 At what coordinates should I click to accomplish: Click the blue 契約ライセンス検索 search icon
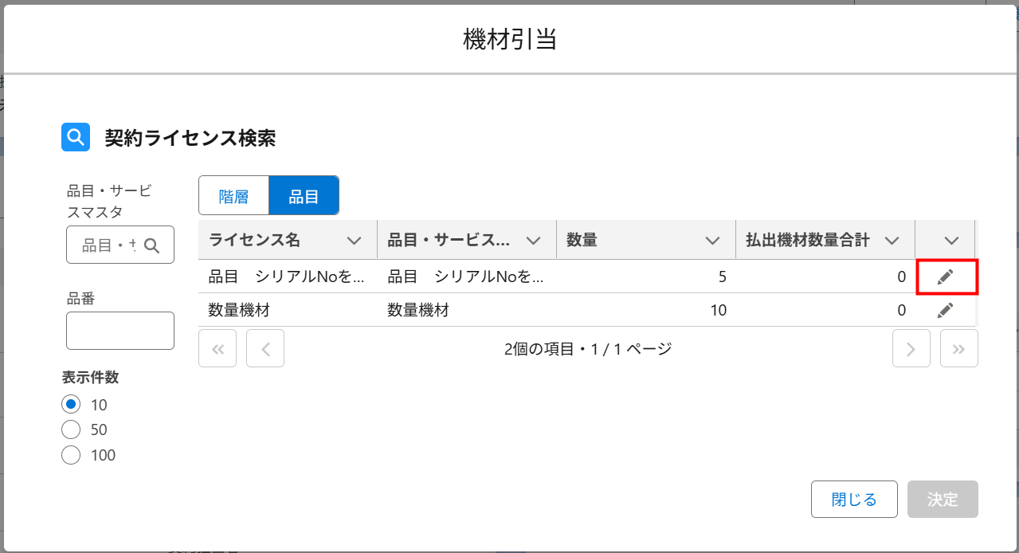[x=76, y=137]
